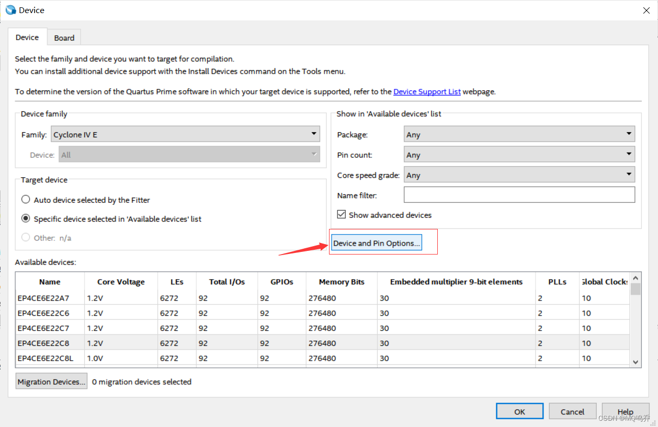The width and height of the screenshot is (658, 427).
Task: Sort by the Core Voltage column header
Action: (121, 282)
